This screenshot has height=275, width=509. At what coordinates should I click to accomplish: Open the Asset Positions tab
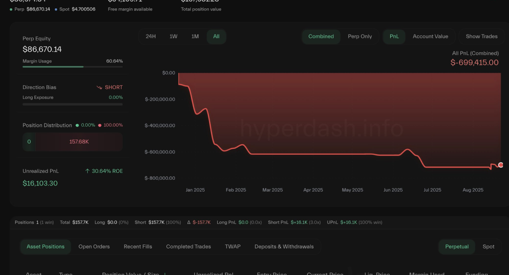(x=46, y=247)
